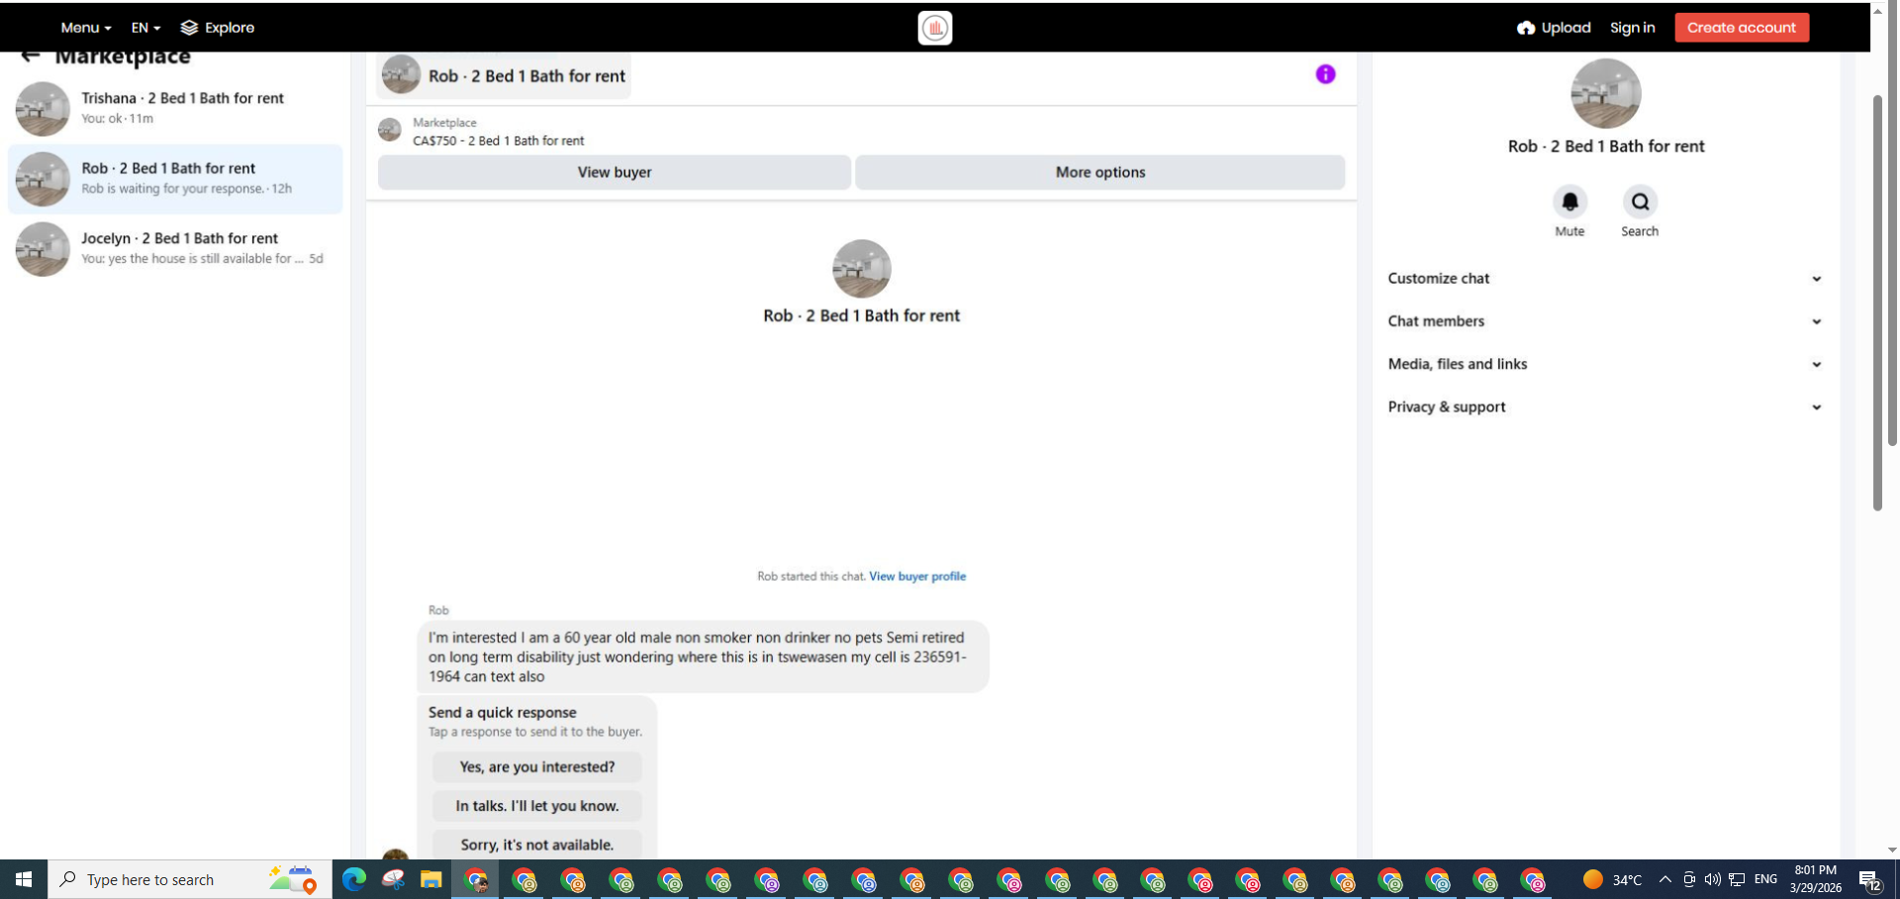The width and height of the screenshot is (1900, 899).
Task: Click the taskbar clock showing 8:01 PM
Action: point(1815,879)
